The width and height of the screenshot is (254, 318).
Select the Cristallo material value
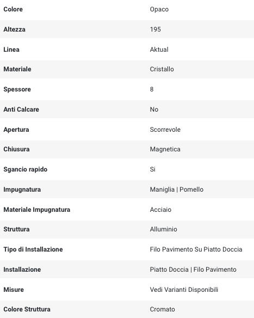[162, 69]
